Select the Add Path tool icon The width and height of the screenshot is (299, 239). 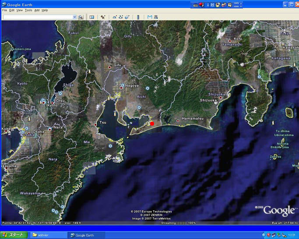coord(121,17)
